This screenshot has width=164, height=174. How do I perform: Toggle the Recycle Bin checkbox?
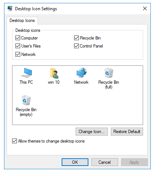tap(76, 38)
